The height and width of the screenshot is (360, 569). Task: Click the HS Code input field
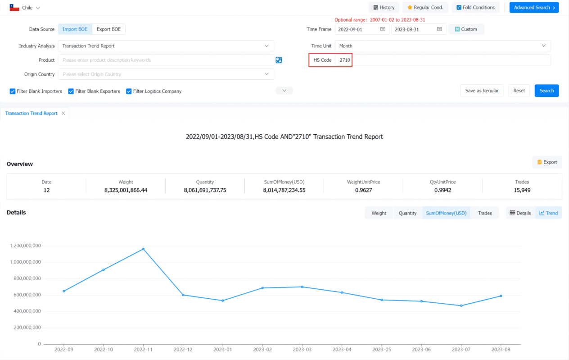click(x=443, y=60)
